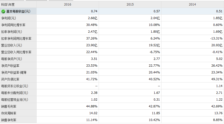Click the 科目\年度 header cell
Image resolution: width=224 pixels, height=124 pixels.
[x=8, y=5]
